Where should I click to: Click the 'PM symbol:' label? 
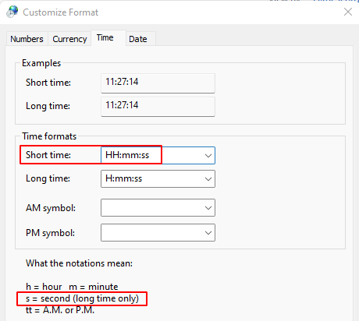coord(50,233)
